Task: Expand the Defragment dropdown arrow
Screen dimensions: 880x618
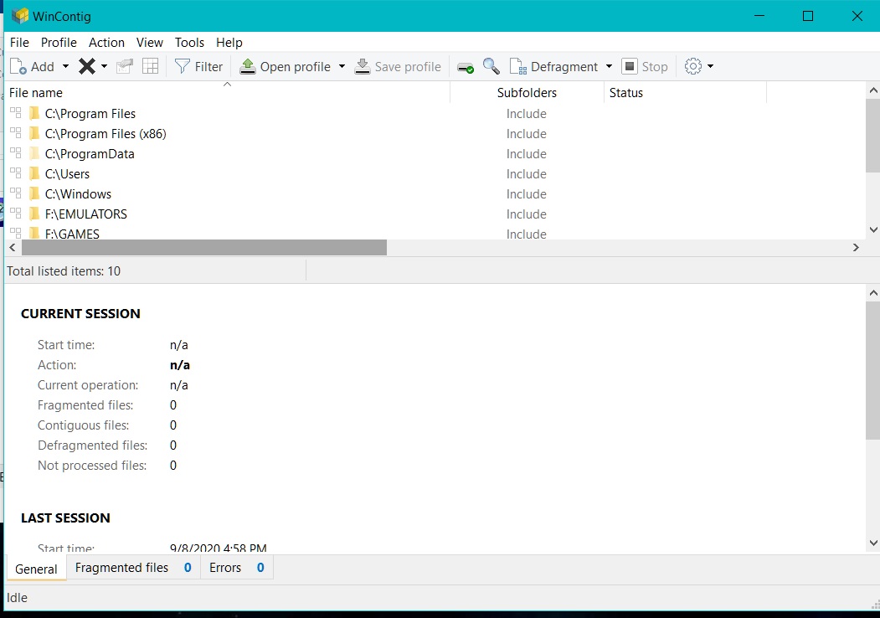Action: click(609, 66)
